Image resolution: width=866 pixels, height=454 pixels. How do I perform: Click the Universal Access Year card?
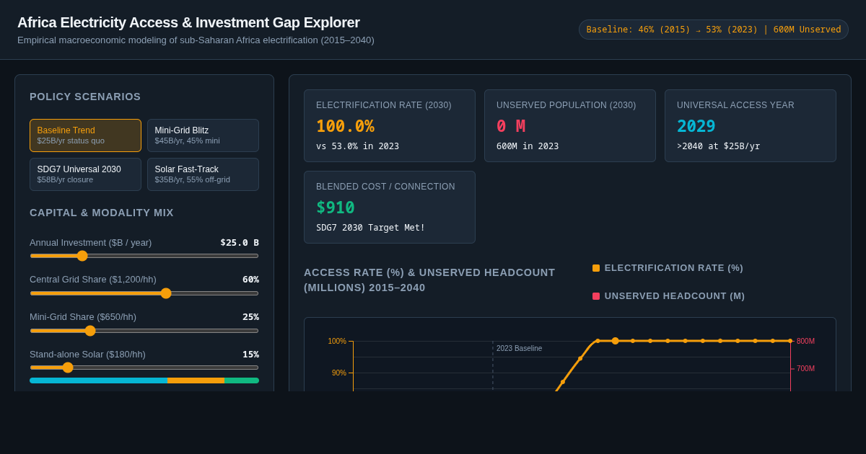pos(751,125)
